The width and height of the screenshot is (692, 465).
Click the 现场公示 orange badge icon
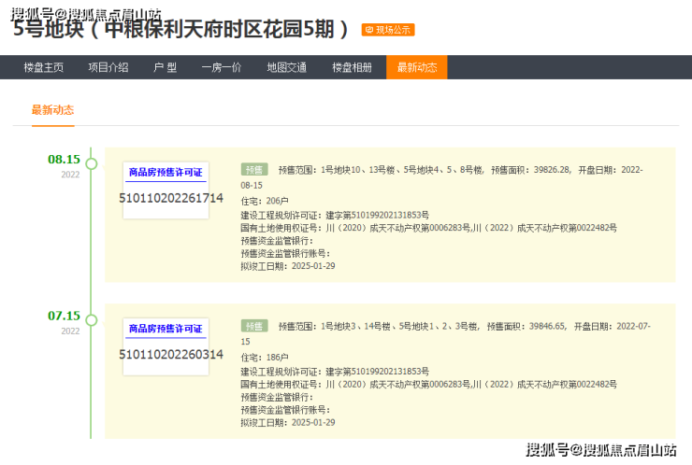coord(388,30)
